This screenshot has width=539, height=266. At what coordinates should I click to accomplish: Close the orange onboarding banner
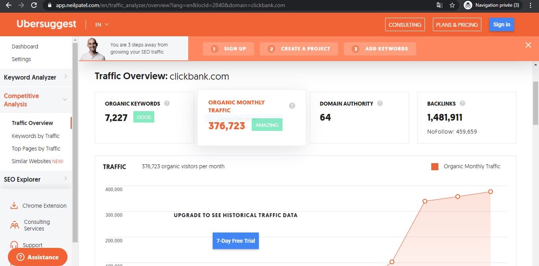point(528,45)
